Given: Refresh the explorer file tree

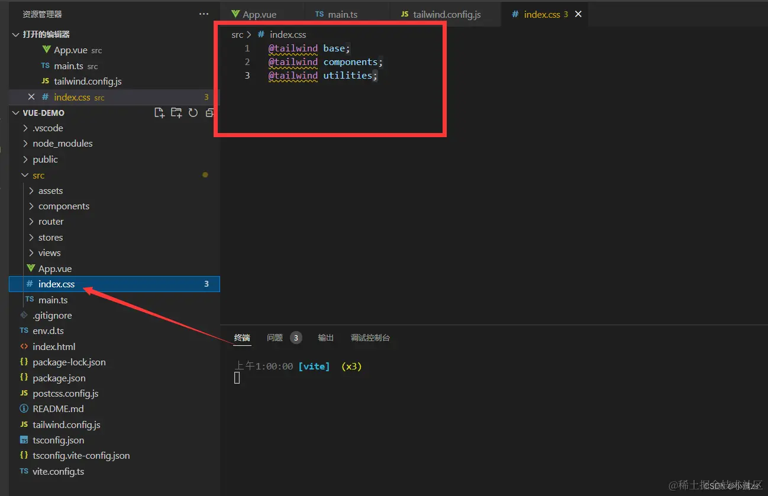Looking at the screenshot, I should [193, 112].
